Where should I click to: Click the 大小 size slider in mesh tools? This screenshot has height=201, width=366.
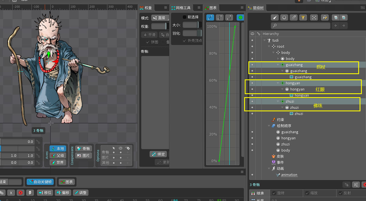click(190, 25)
